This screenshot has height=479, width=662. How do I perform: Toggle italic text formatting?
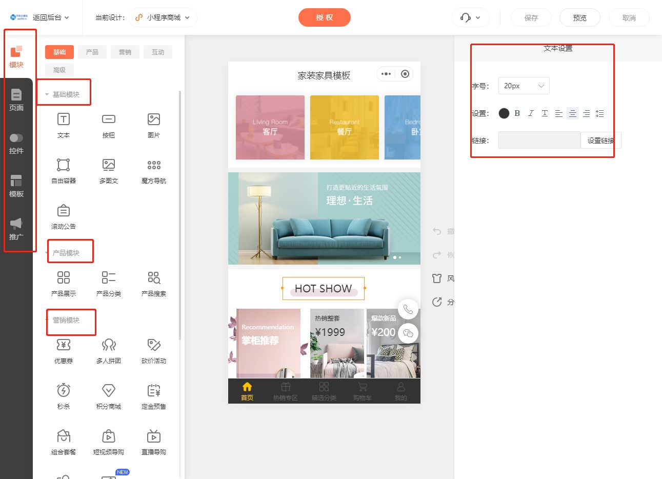531,113
